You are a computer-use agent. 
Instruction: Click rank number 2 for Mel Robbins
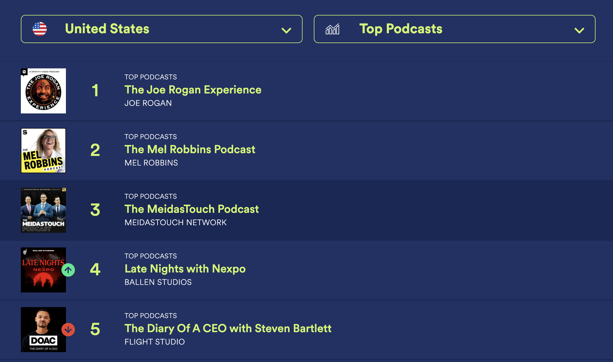click(x=95, y=150)
